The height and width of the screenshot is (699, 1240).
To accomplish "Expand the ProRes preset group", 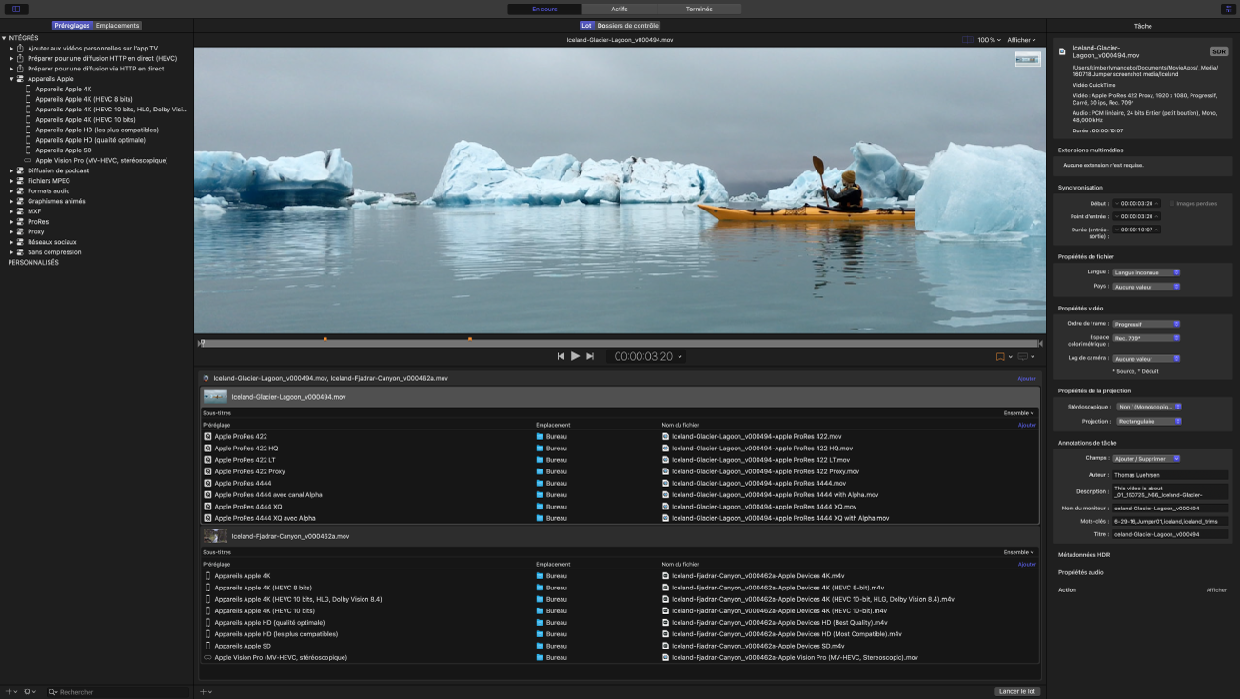I will click(x=11, y=221).
